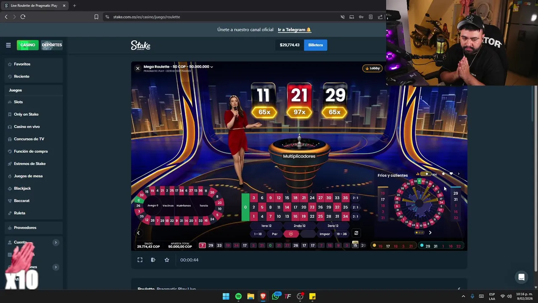Click the theater mode icon below the game
This screenshot has width=538, height=303.
(x=153, y=260)
